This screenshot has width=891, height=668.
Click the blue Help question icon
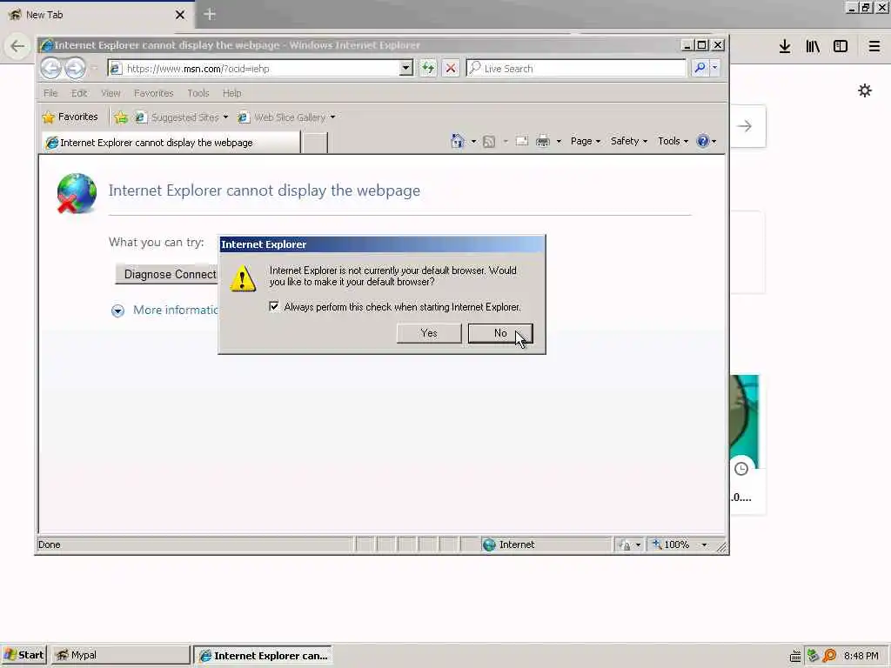pos(703,141)
